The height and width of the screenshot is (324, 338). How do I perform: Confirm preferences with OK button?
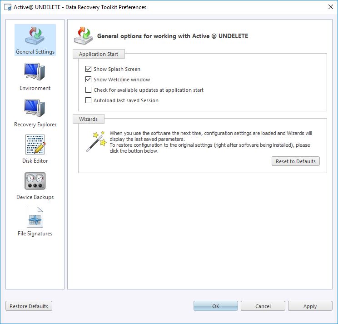pos(215,306)
